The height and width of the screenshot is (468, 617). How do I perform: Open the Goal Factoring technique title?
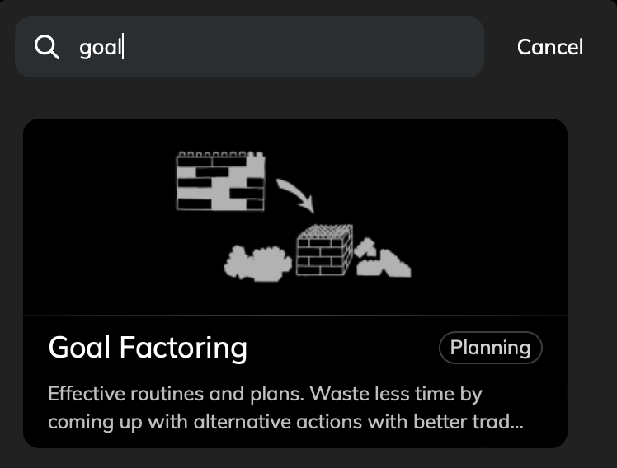[x=148, y=348]
